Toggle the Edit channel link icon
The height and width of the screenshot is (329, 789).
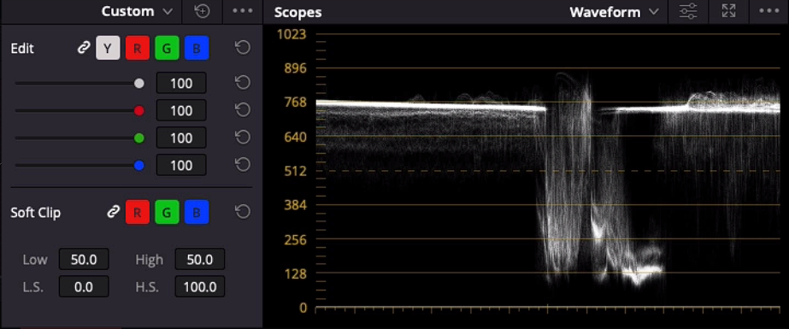point(83,49)
